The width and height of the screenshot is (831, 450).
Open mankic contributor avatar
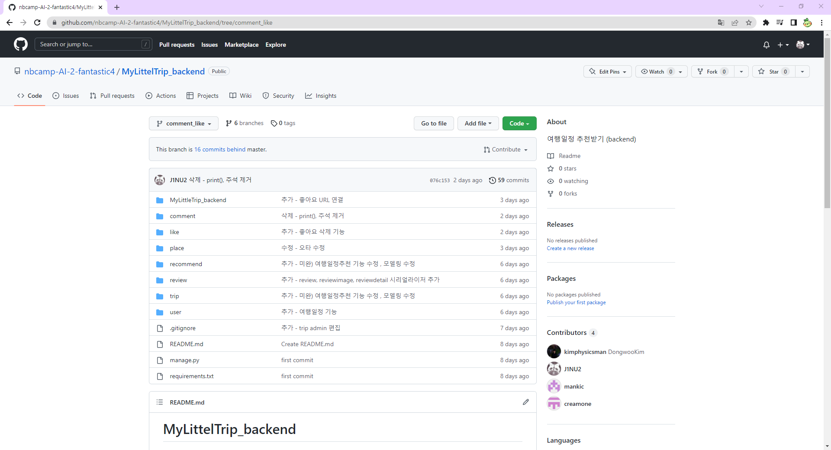point(554,386)
